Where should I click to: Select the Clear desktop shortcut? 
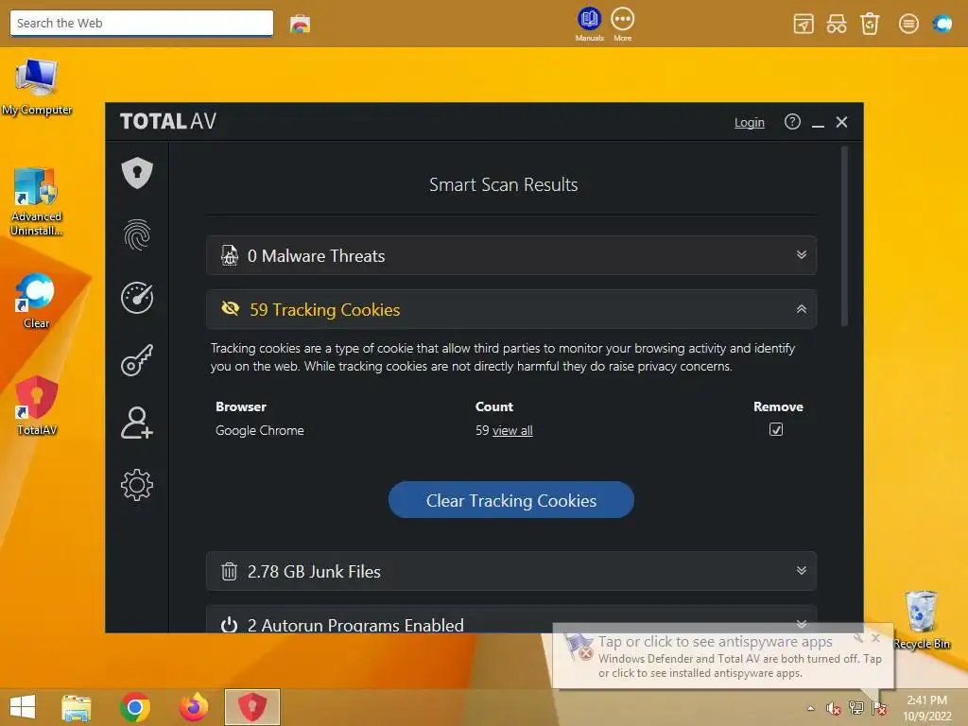point(36,302)
